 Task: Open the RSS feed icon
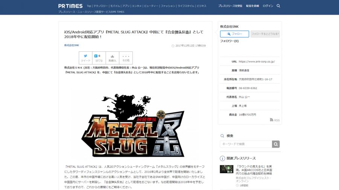tap(275, 120)
